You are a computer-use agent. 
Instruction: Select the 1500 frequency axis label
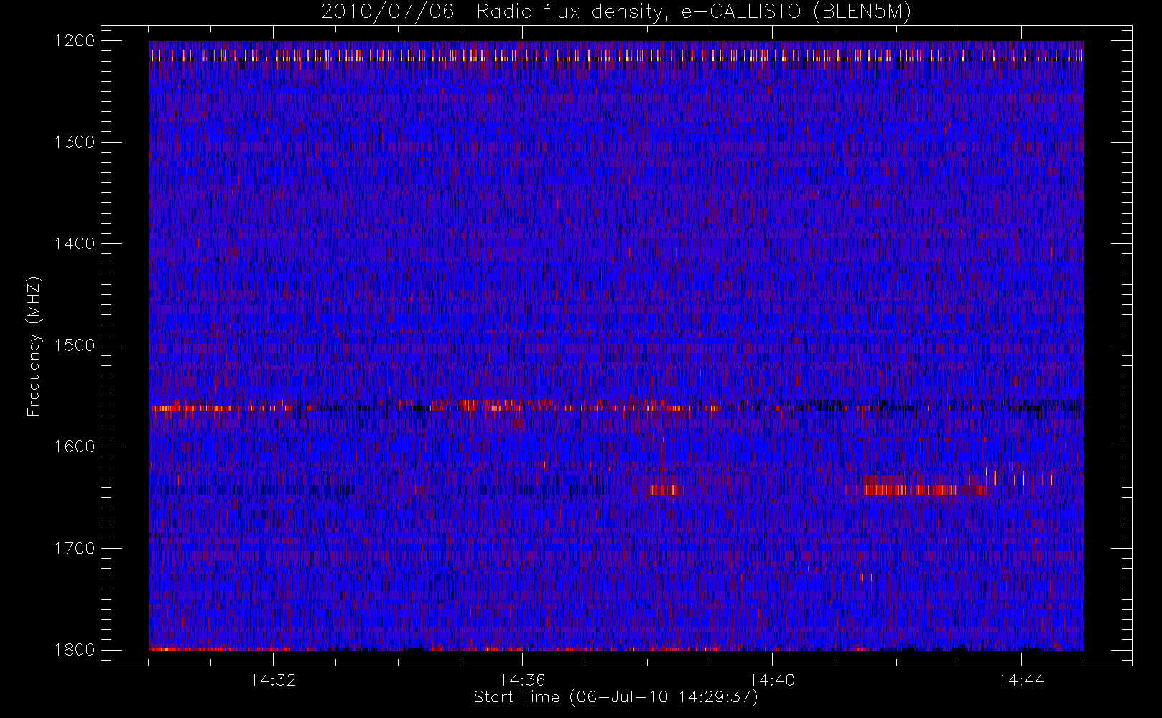point(75,345)
